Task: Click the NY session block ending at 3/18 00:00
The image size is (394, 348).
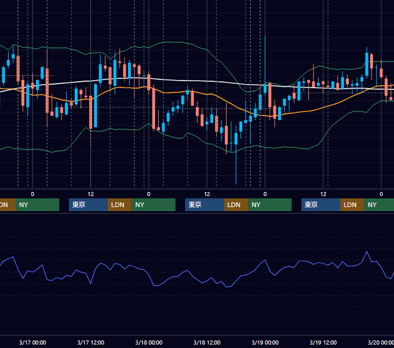Action: pyautogui.click(x=154, y=205)
